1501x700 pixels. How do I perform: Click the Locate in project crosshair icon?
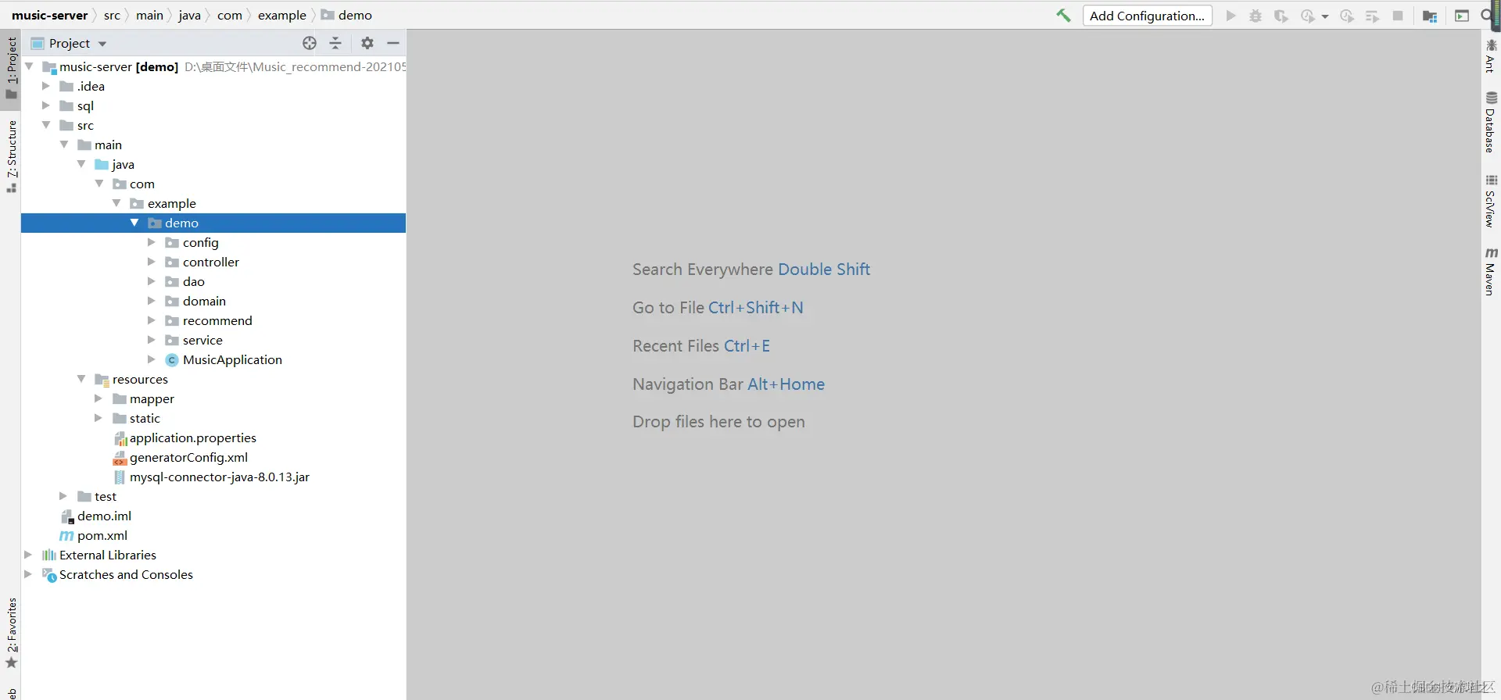click(x=310, y=43)
